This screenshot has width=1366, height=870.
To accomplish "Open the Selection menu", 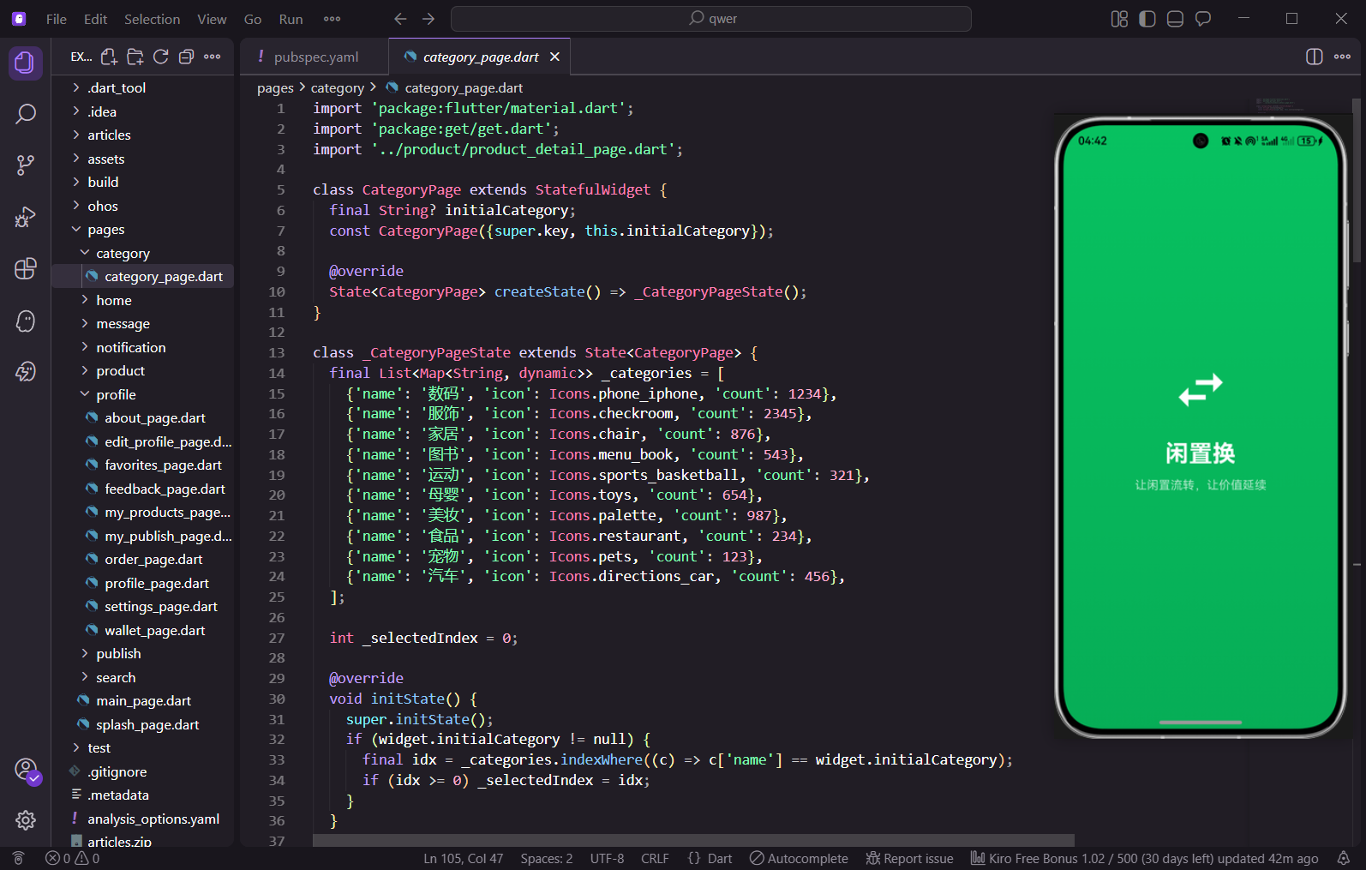I will (152, 19).
